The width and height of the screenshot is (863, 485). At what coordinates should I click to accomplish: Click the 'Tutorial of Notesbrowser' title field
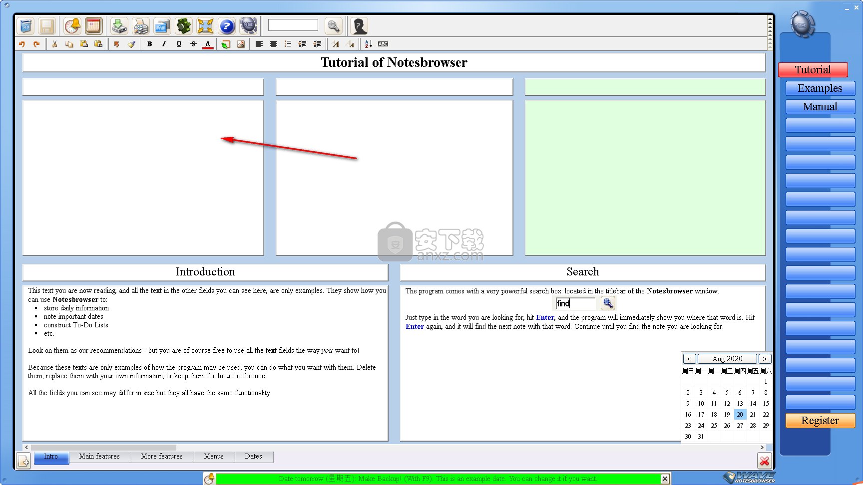(x=394, y=62)
